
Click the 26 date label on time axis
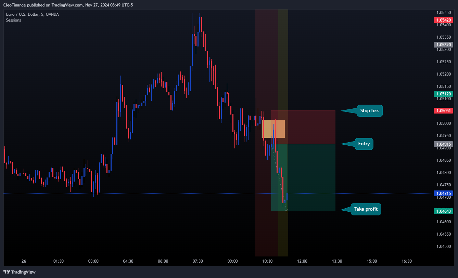[24, 261]
